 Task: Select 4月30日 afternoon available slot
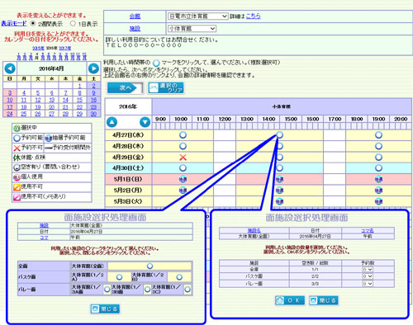click(x=279, y=168)
